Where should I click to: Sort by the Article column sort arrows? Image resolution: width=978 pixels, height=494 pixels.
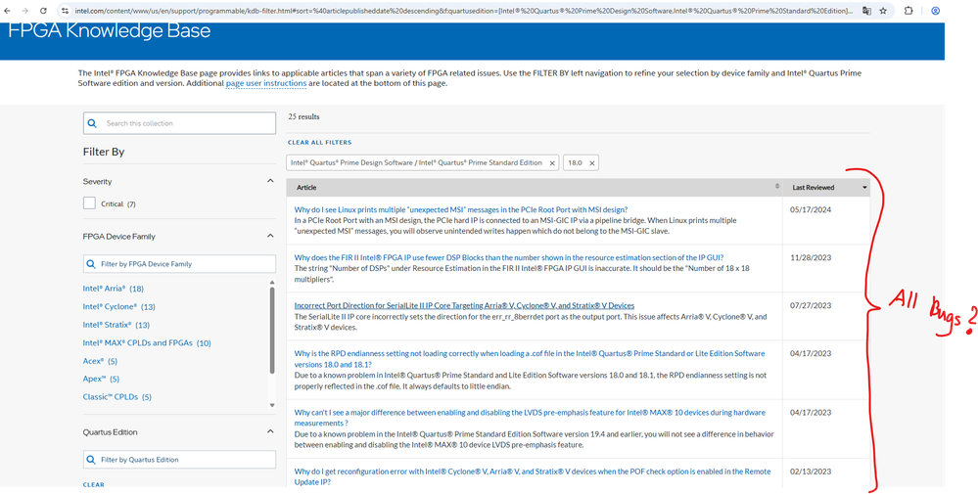pos(777,187)
